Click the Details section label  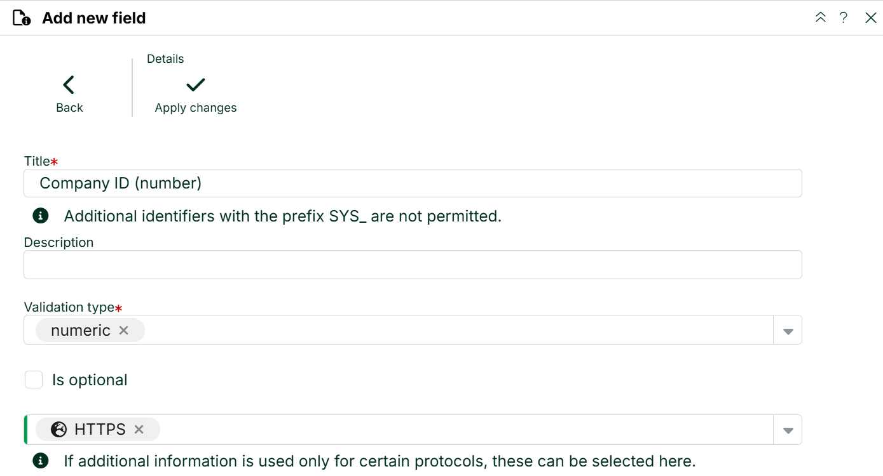[x=165, y=59]
